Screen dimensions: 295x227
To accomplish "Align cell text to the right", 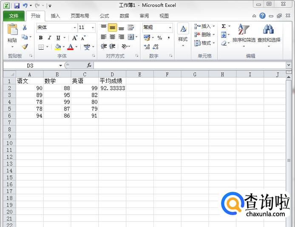I will pyautogui.click(x=121, y=37).
